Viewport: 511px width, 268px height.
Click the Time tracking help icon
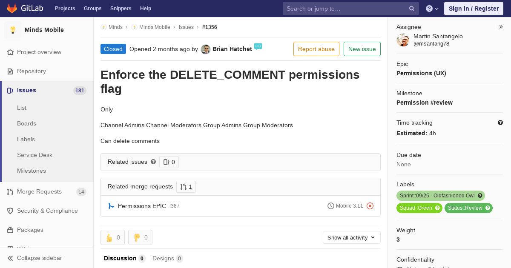pos(500,123)
